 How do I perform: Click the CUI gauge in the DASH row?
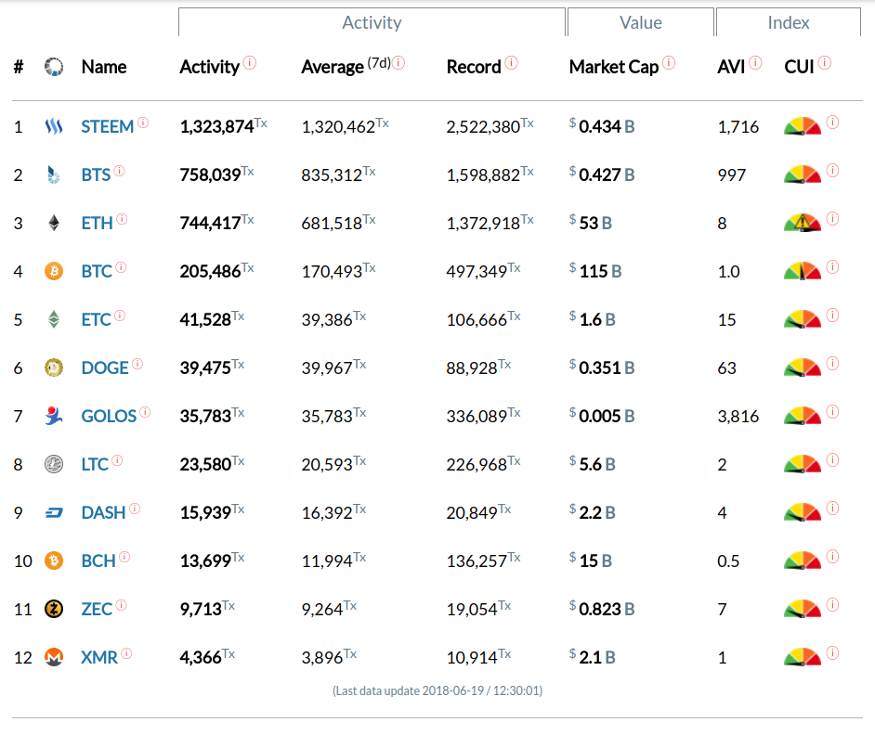[x=803, y=512]
